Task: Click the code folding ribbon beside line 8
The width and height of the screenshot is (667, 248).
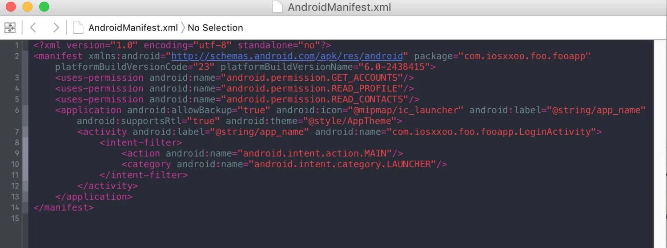Action: pyautogui.click(x=25, y=142)
